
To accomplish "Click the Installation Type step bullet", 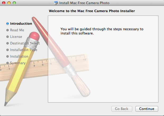I will [x=7, y=50].
